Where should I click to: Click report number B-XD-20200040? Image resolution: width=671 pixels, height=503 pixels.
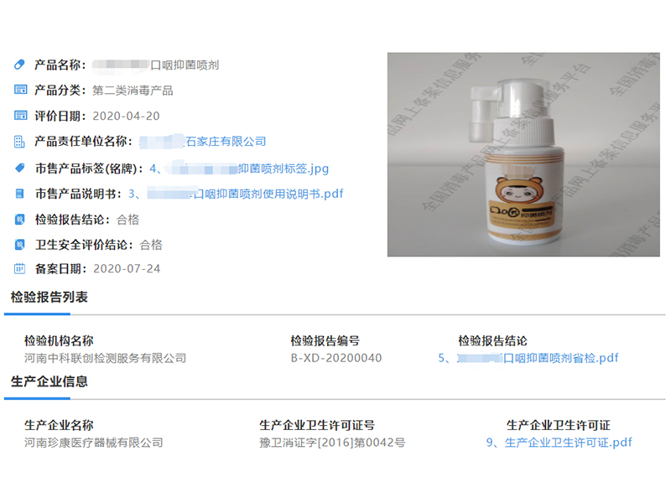pos(336,358)
